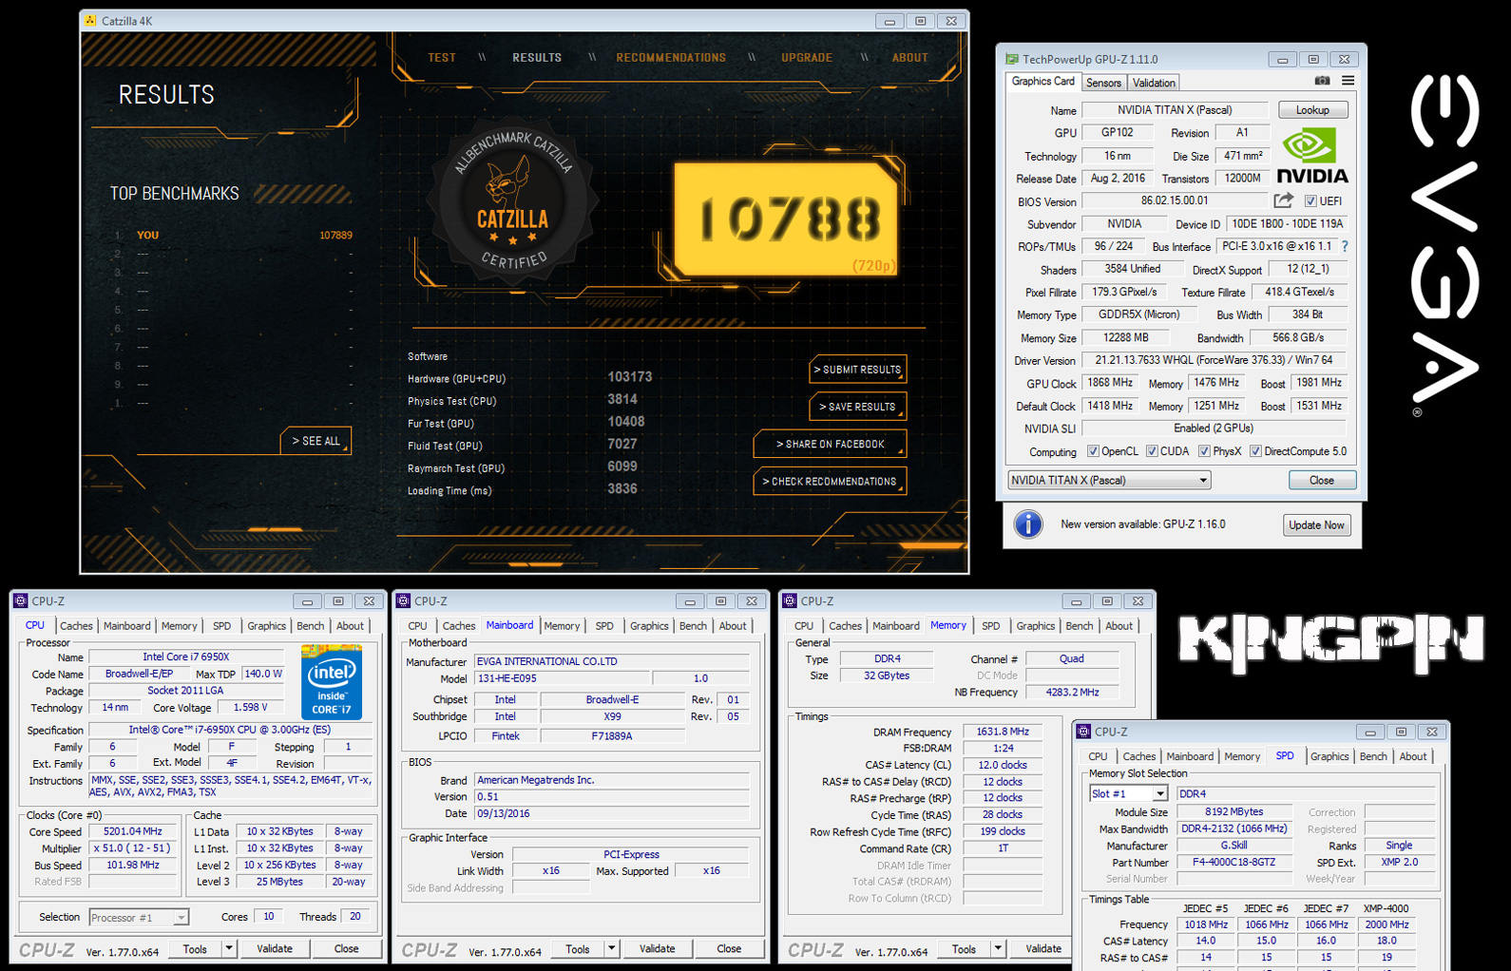Select Graphics tab in CPU-Z SPD window
Screen dimensions: 1511x971
[x=1329, y=756]
